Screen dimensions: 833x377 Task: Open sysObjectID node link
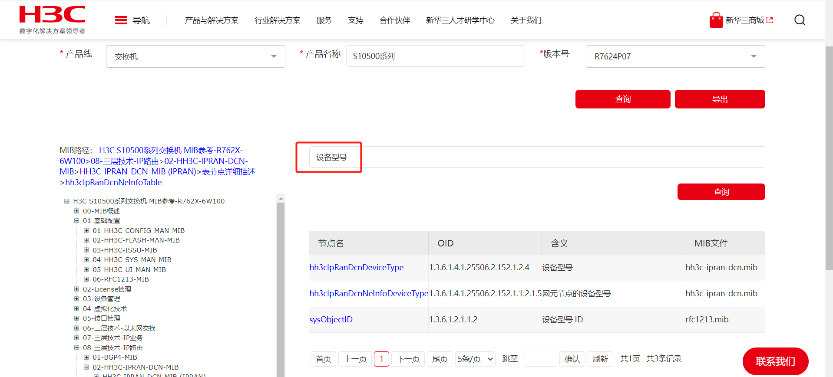coord(331,319)
